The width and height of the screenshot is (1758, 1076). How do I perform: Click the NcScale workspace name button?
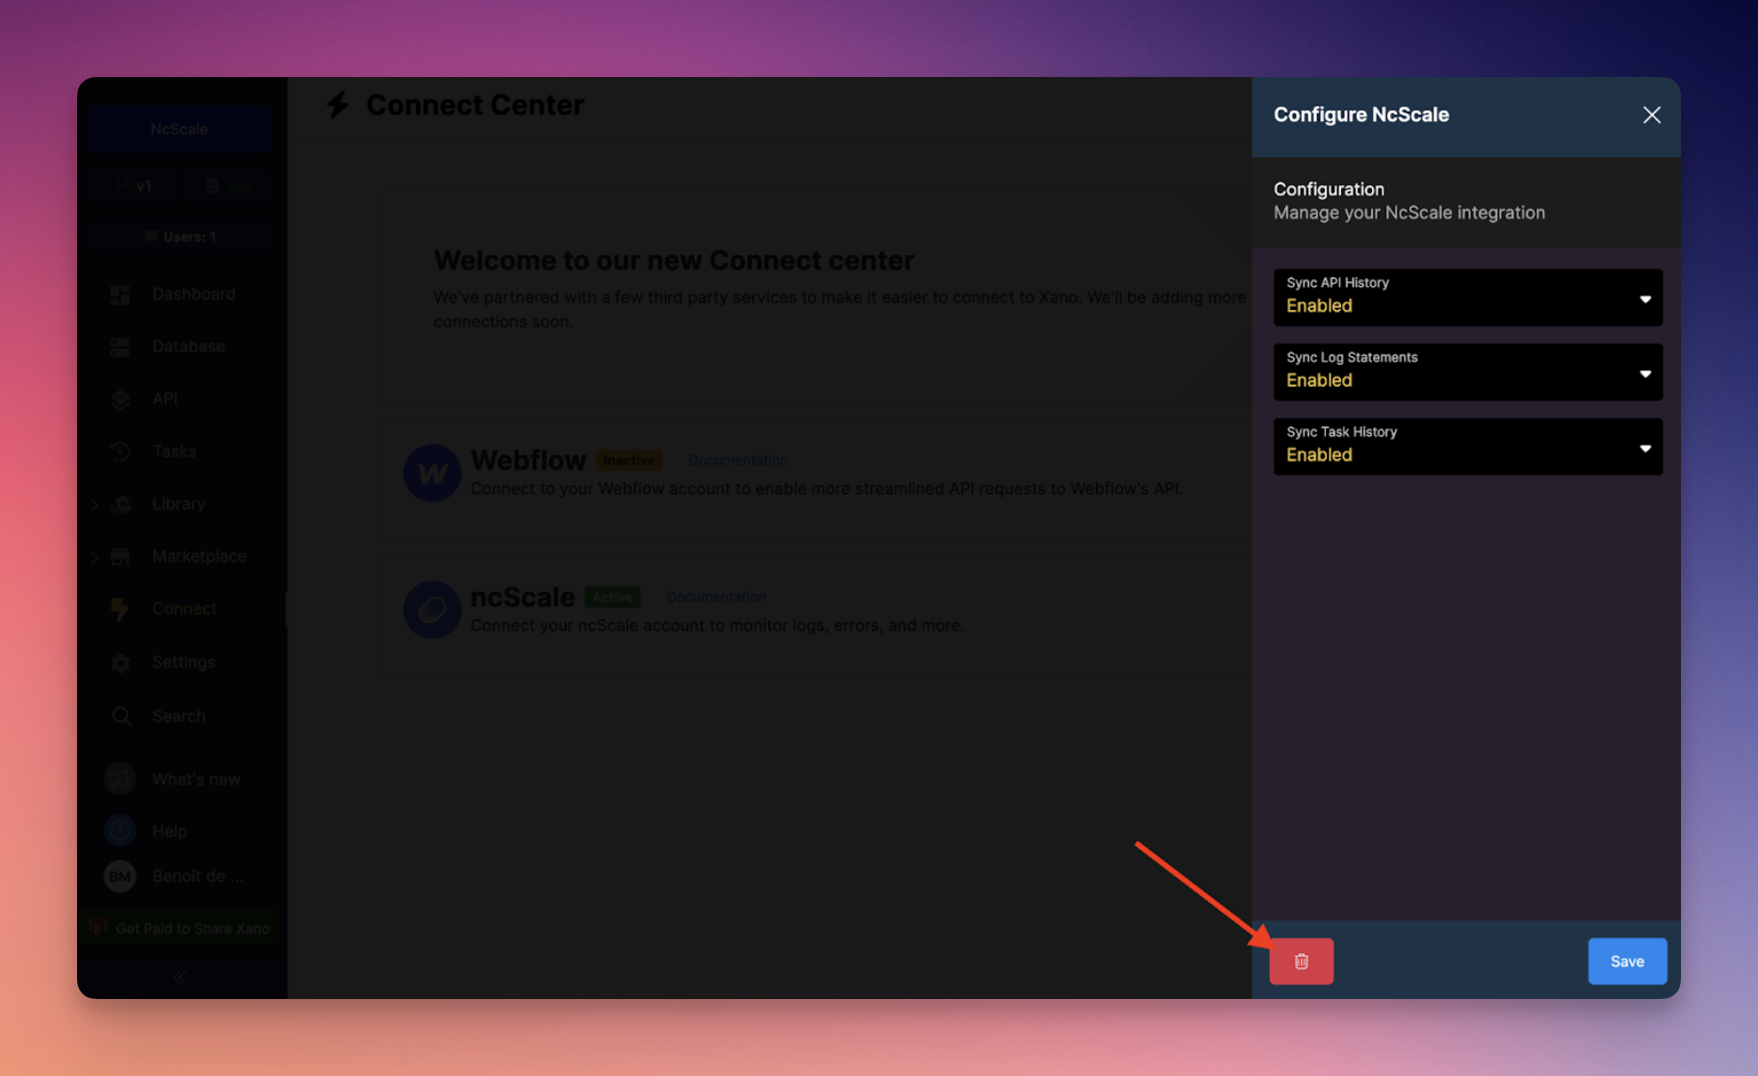pos(179,129)
